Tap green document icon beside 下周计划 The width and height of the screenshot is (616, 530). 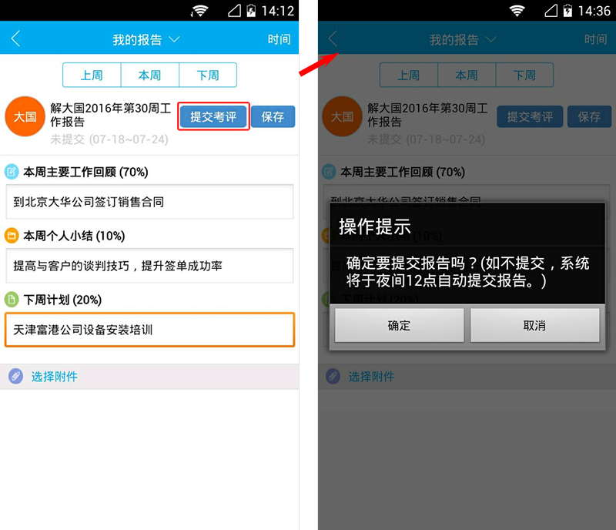12,300
